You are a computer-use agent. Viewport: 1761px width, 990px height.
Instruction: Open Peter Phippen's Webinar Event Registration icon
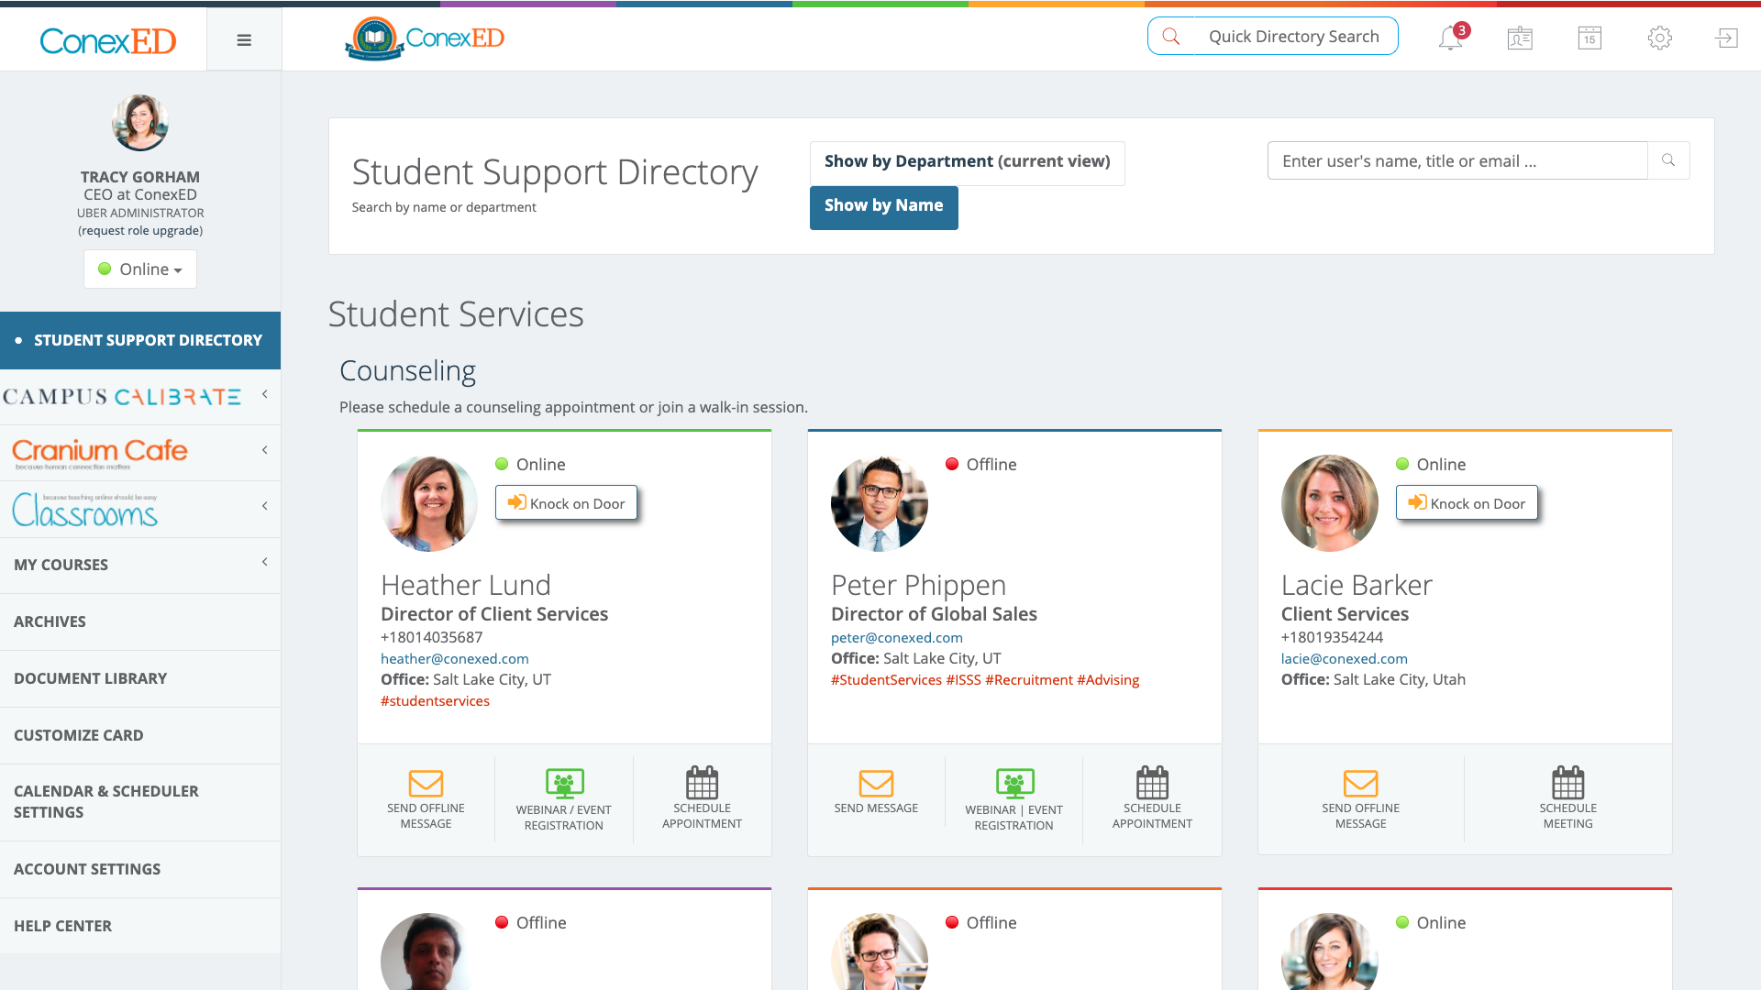pyautogui.click(x=1014, y=784)
